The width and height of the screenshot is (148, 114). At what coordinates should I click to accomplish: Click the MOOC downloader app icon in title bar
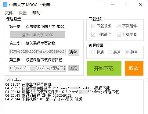5,5
